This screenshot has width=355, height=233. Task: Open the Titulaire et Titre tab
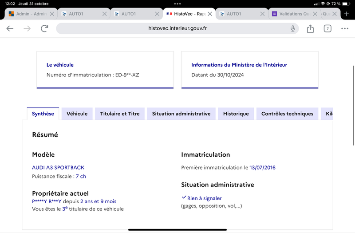coord(120,114)
